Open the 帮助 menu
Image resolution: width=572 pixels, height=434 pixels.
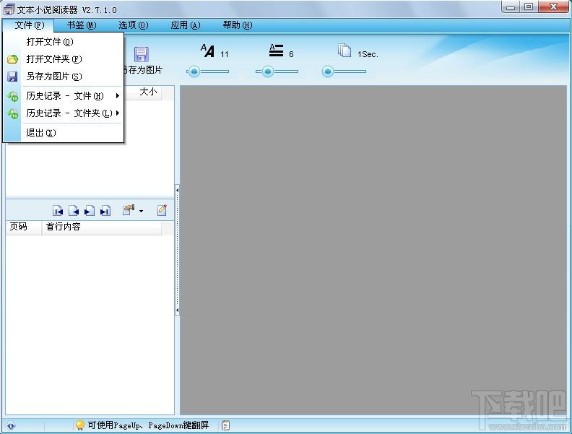237,25
